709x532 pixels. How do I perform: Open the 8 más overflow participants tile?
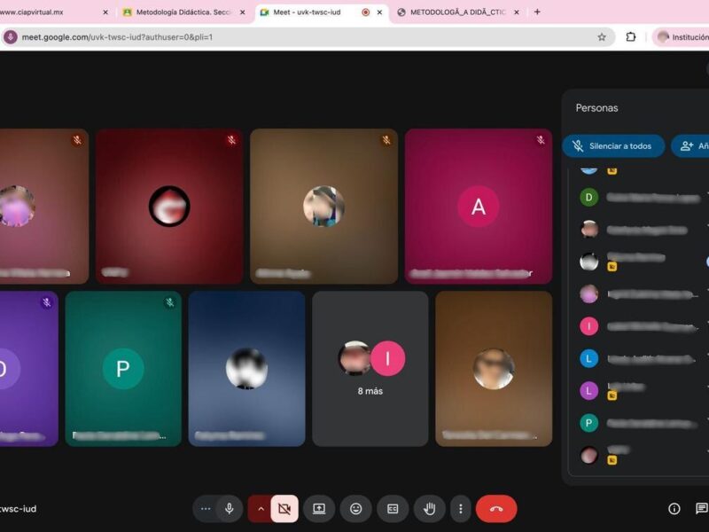(370, 369)
